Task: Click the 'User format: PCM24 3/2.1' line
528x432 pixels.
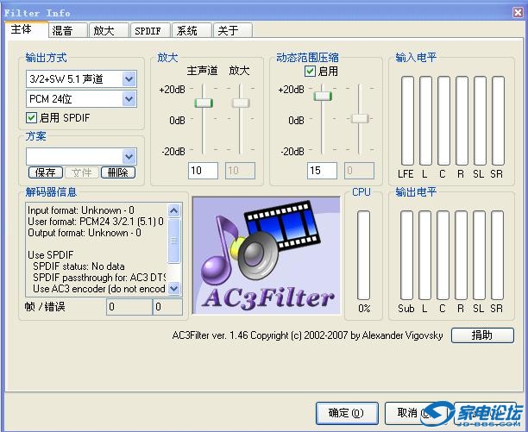Action: [x=96, y=222]
